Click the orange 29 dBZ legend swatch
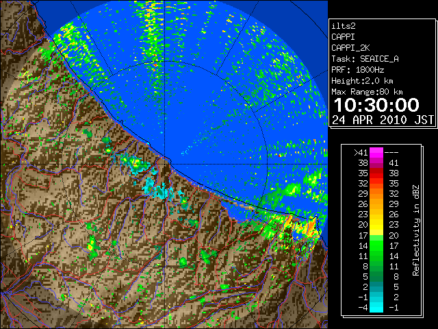Screen dimensions: 438x329 coord(376,193)
